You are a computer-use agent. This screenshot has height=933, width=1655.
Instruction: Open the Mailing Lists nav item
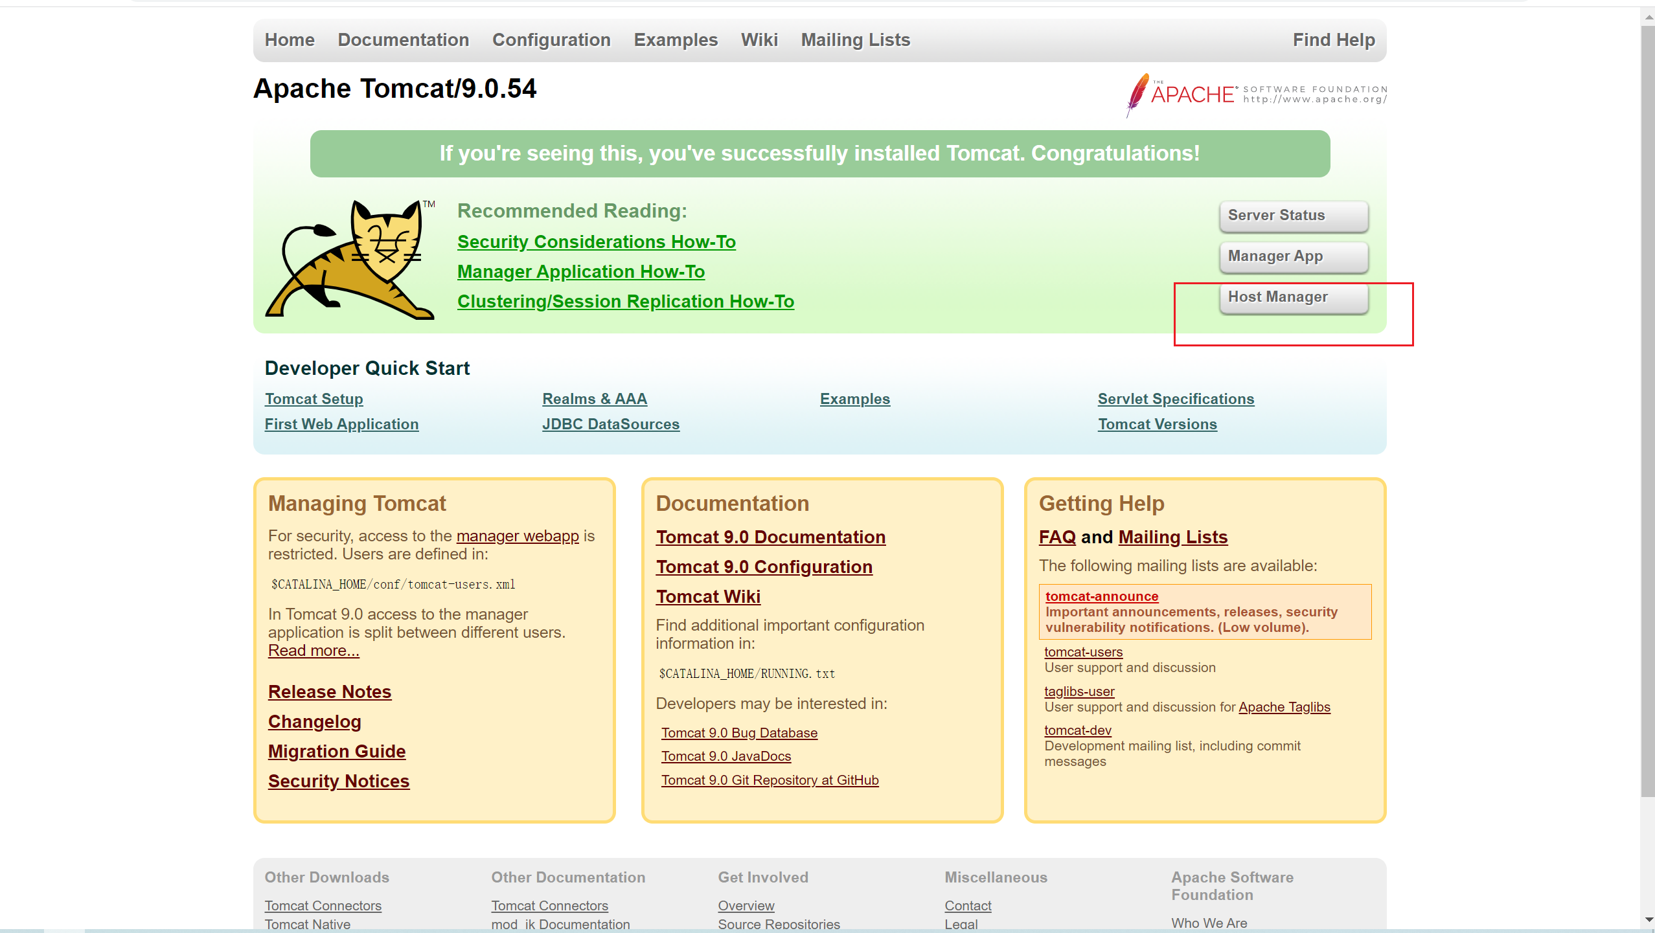click(x=855, y=40)
